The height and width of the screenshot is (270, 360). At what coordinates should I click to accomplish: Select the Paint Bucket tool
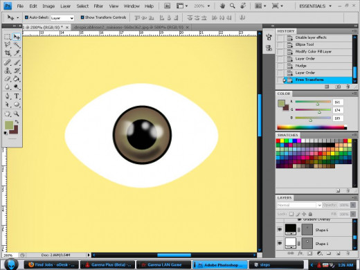coord(17,79)
